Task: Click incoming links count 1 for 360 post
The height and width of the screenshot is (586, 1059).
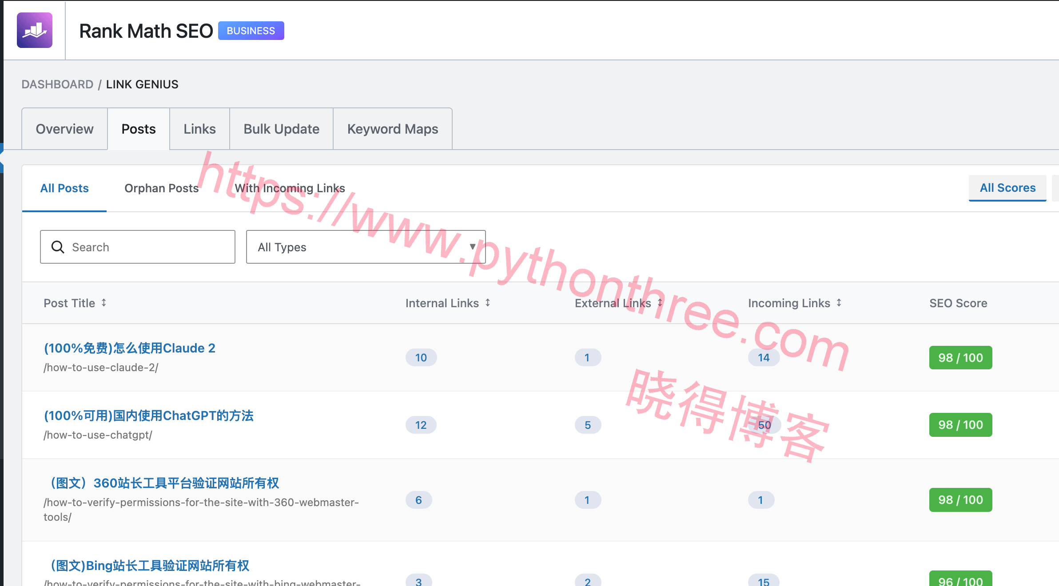Action: 760,500
